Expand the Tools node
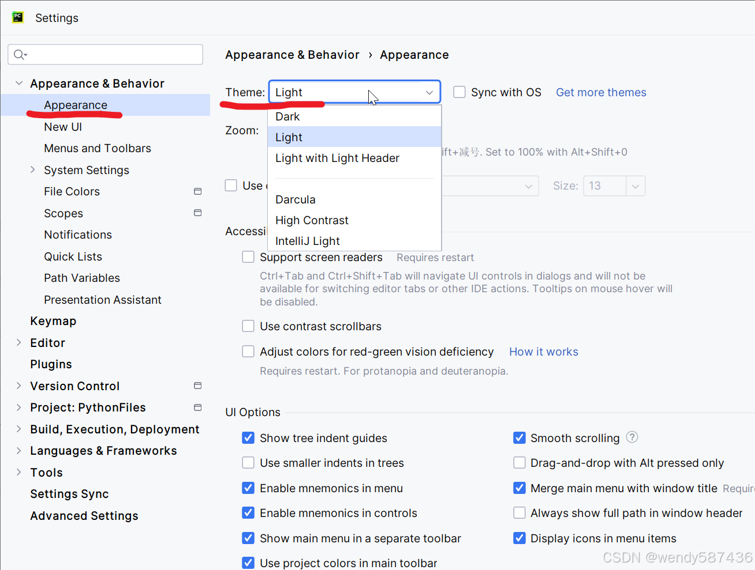This screenshot has width=755, height=570. 19,472
